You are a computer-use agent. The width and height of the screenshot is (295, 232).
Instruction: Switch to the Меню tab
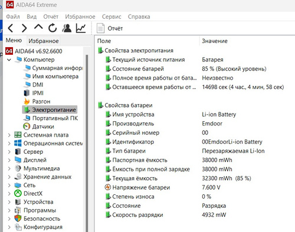click(14, 41)
